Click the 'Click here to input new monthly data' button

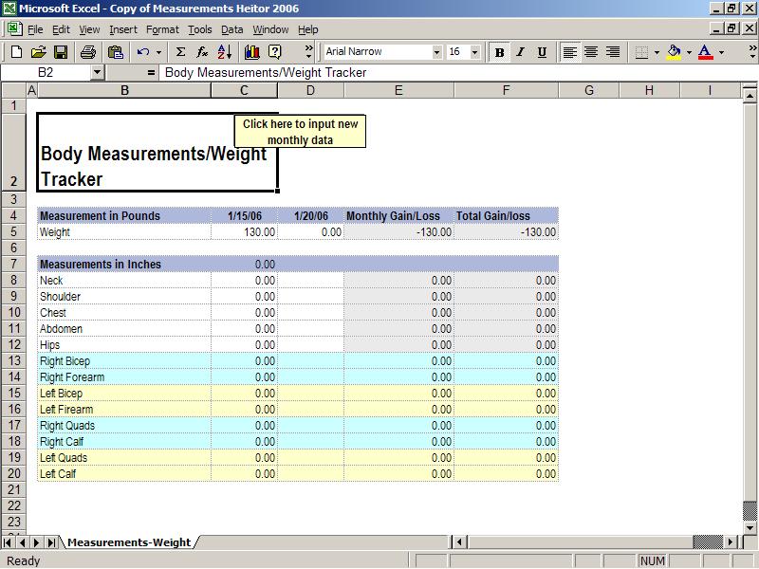point(300,131)
